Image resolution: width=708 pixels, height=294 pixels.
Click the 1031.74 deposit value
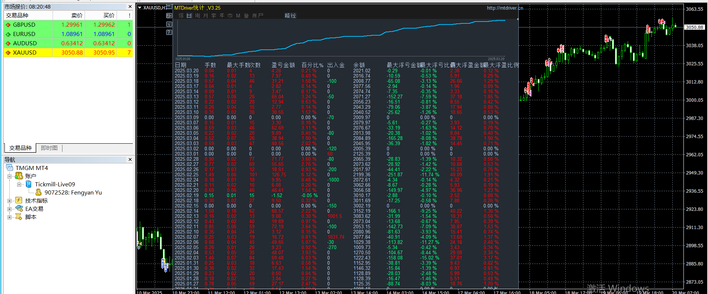336,237
